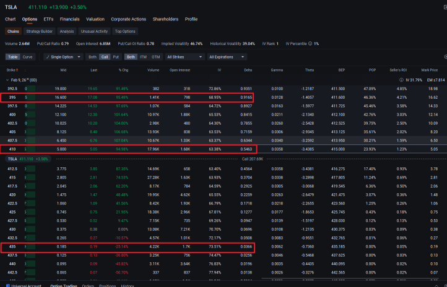The width and height of the screenshot is (447, 287).
Task: Select the Call option type
Action: [x=105, y=57]
